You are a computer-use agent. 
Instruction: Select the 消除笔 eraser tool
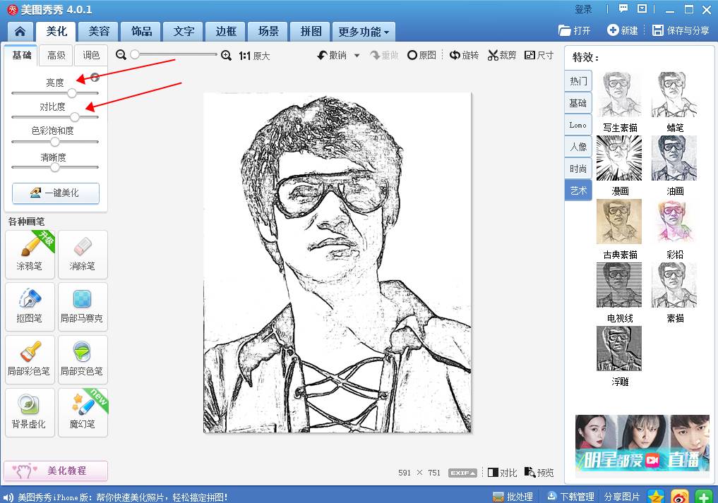(x=83, y=254)
